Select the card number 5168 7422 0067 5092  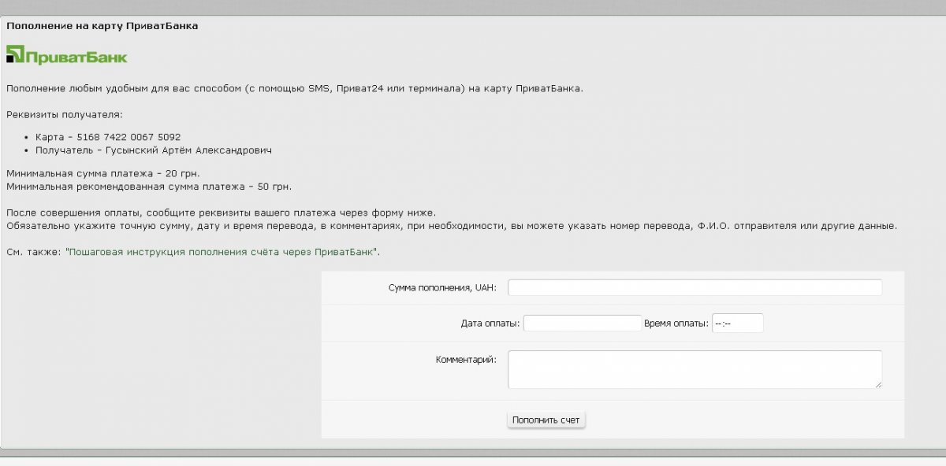click(129, 137)
